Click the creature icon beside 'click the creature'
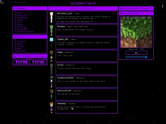Viewport: 166px width, 124px height. point(2,2)
